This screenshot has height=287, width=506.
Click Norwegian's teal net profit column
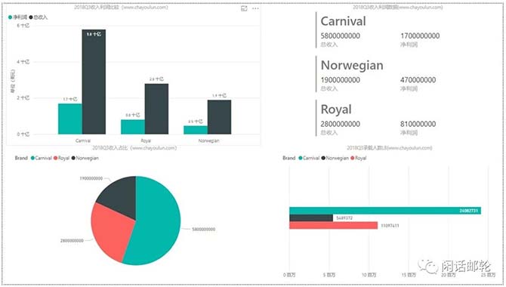[x=196, y=130]
